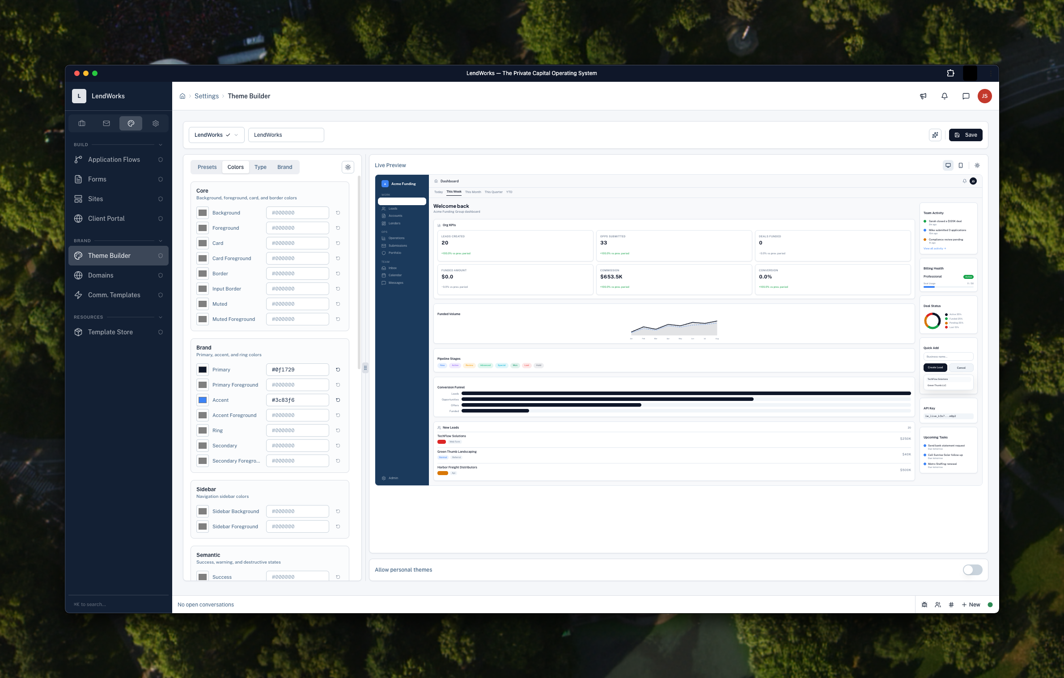This screenshot has width=1064, height=678.
Task: Open the notifications bell in header
Action: tap(945, 96)
